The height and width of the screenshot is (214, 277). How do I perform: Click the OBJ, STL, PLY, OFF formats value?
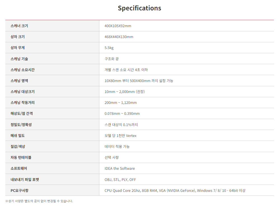pyautogui.click(x=120, y=180)
